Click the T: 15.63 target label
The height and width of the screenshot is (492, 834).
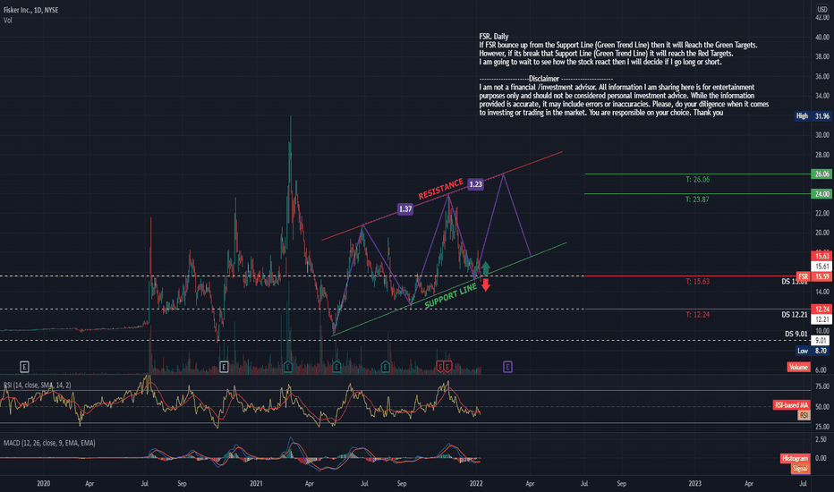(697, 282)
